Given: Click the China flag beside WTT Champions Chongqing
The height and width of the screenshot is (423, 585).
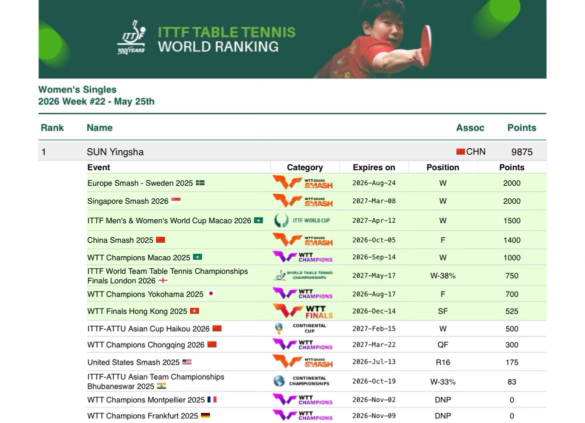Looking at the screenshot, I should (x=212, y=345).
